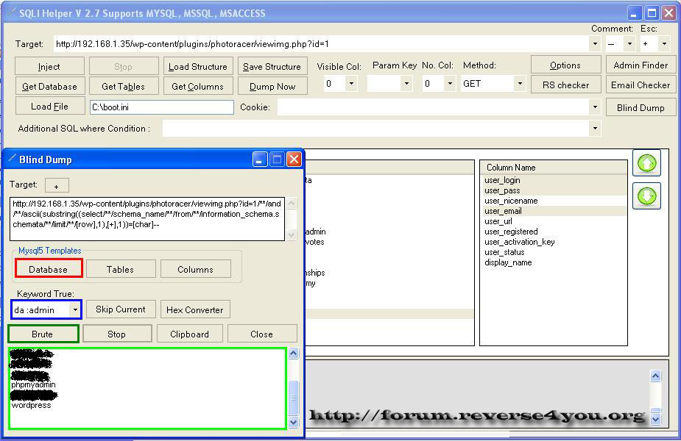Screen dimensions: 681x441
Task: Select phpmyadmin in results list
Action: [x=33, y=384]
